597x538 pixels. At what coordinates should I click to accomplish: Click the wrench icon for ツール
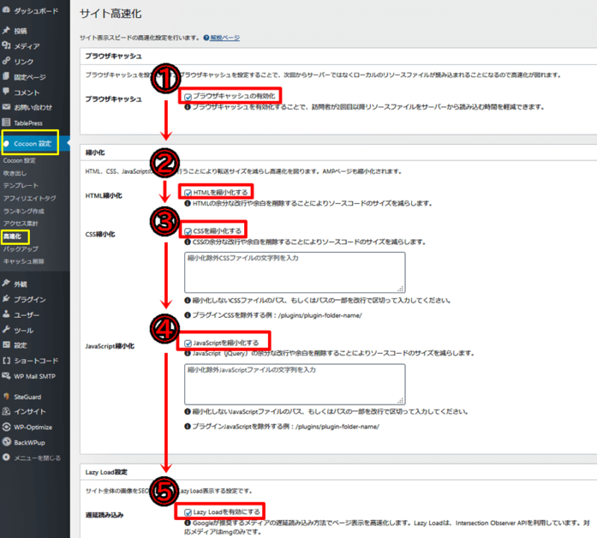(6, 330)
